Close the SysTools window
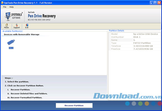162x111 pixels. coord(159,3)
